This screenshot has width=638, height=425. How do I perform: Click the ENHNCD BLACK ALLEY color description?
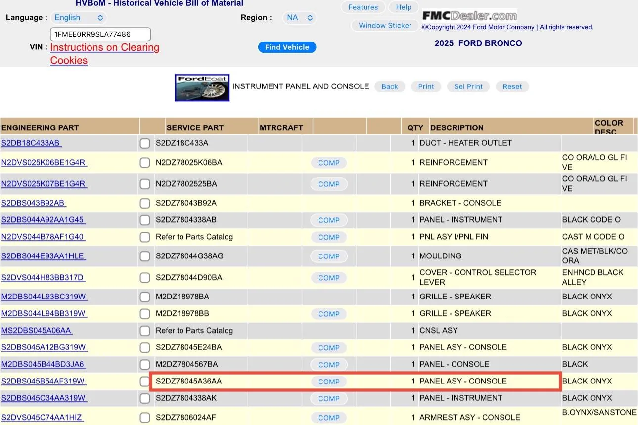click(592, 277)
